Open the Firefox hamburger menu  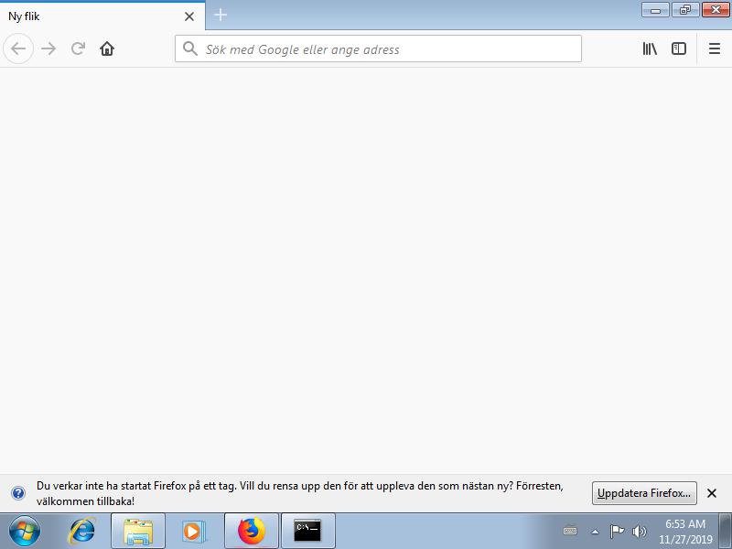pyautogui.click(x=715, y=48)
